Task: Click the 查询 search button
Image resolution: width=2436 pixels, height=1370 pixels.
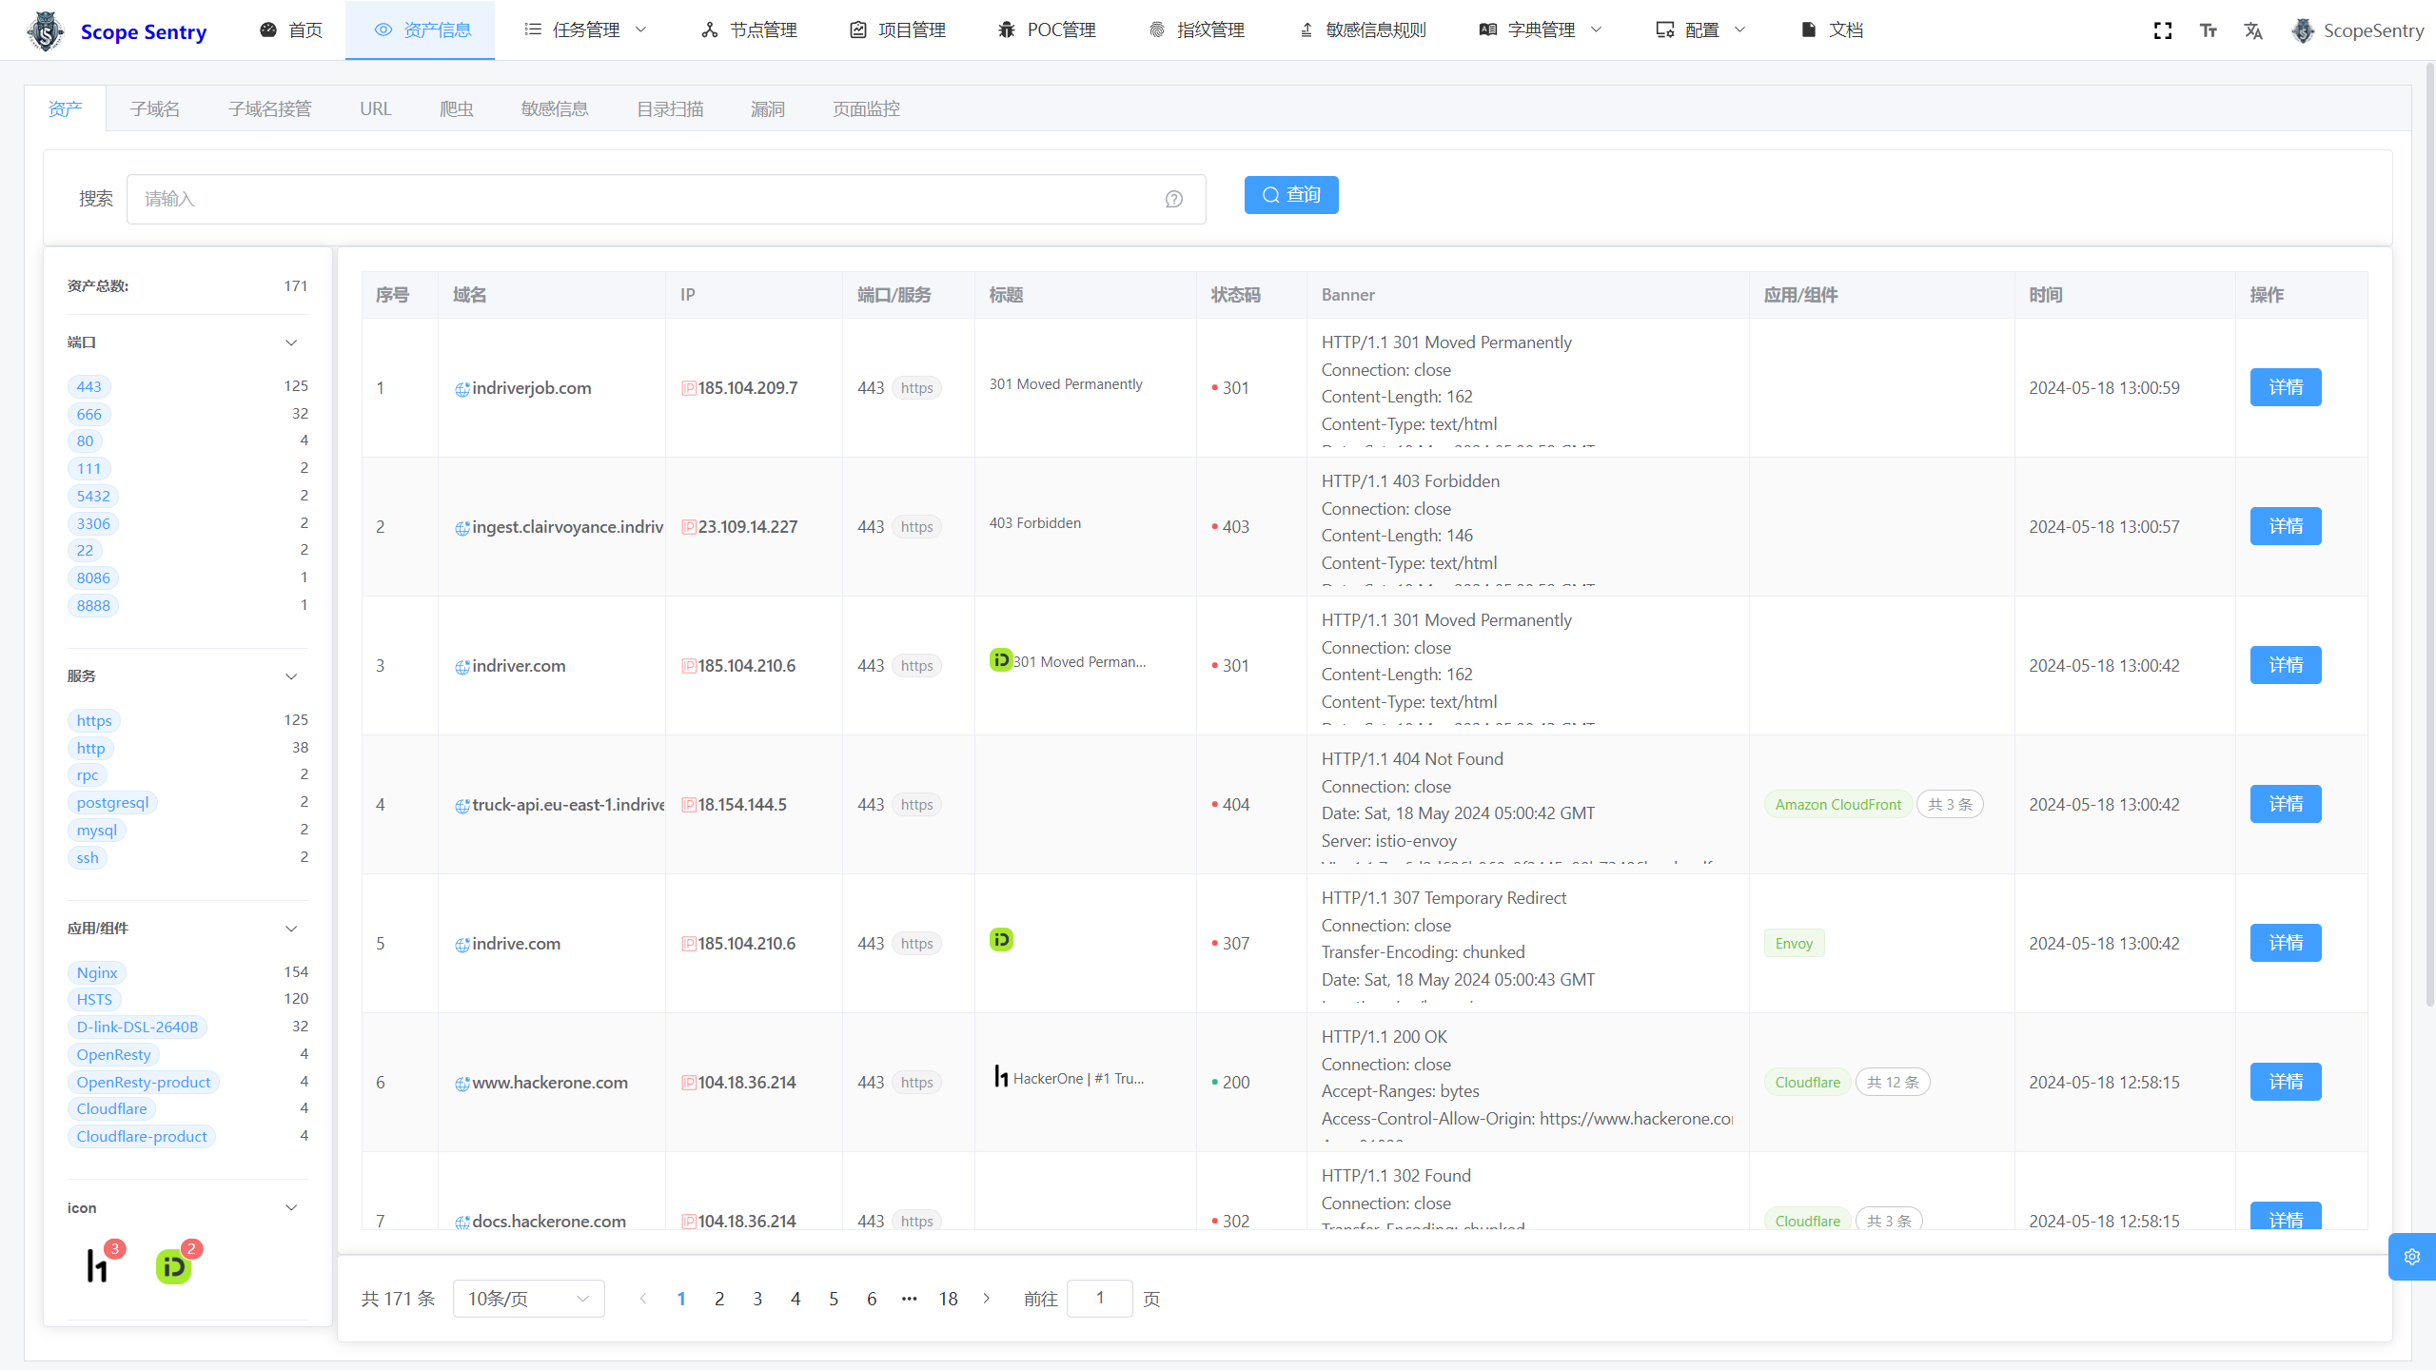Action: 1290,195
